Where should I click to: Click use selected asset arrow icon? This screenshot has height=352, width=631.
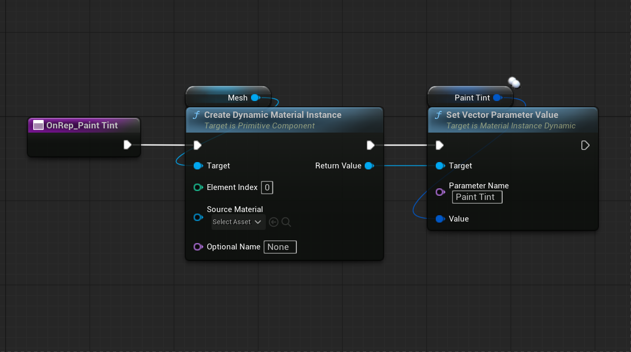pos(273,222)
